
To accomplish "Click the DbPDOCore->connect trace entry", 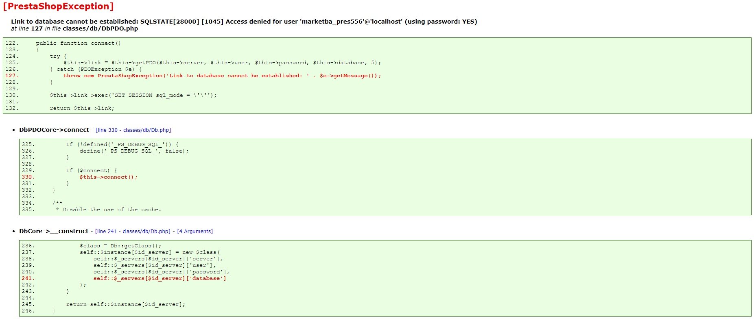I will pos(54,130).
